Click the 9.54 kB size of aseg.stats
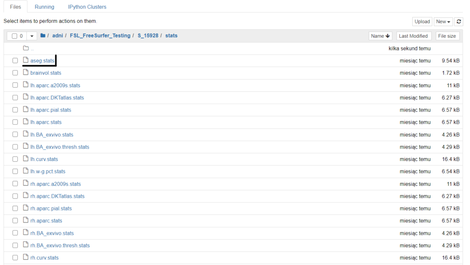Viewport: 470px width, 265px height. tap(451, 61)
